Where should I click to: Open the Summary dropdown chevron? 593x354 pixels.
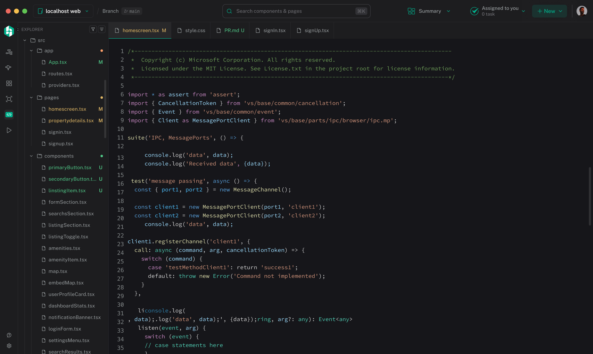tap(449, 11)
